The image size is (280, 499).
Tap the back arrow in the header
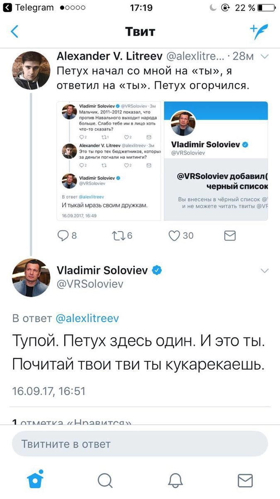[15, 32]
